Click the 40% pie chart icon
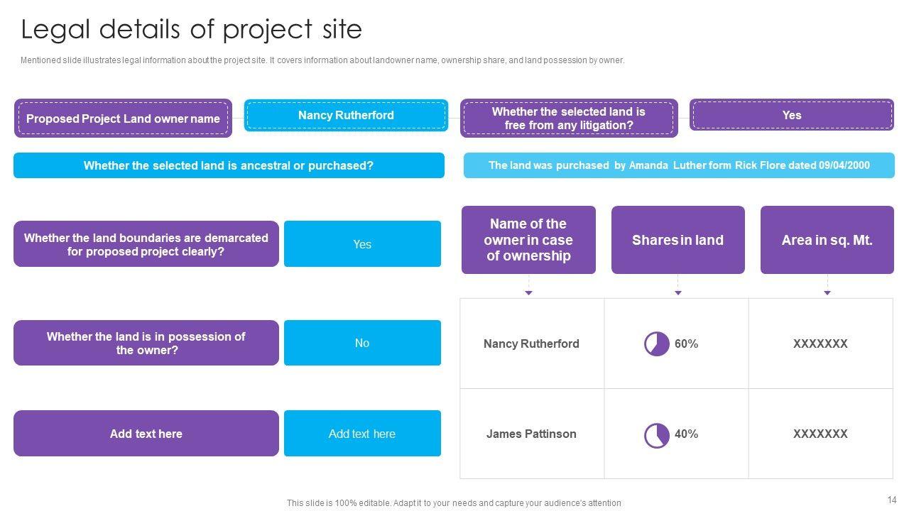This screenshot has height=511, width=909. tap(657, 435)
